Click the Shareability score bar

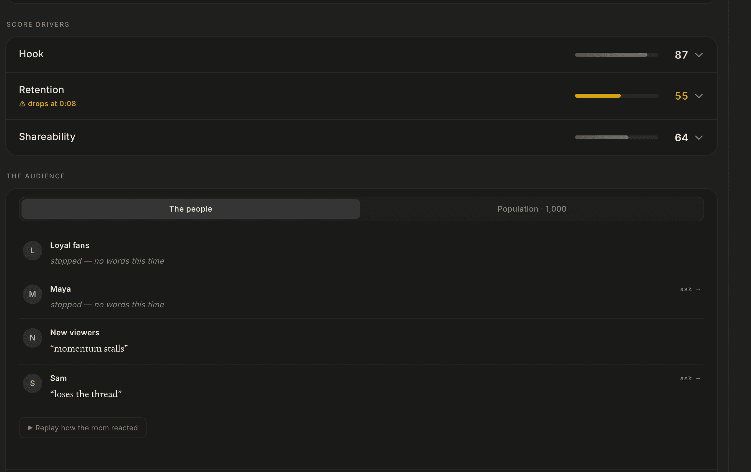click(616, 137)
